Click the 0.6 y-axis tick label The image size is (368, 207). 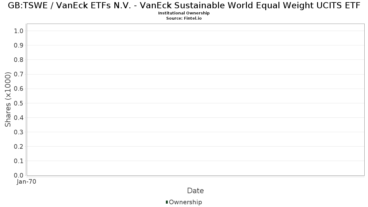19,89
